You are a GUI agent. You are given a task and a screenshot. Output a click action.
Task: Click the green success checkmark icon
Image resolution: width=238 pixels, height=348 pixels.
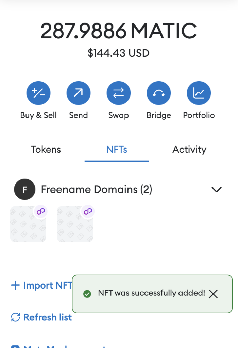pos(87,294)
